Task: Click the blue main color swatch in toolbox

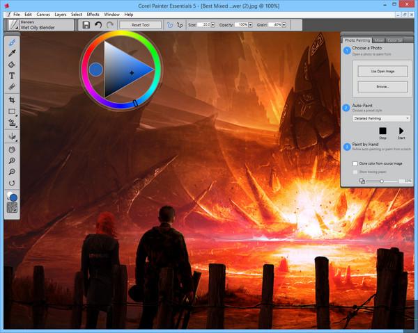Action: click(13, 197)
